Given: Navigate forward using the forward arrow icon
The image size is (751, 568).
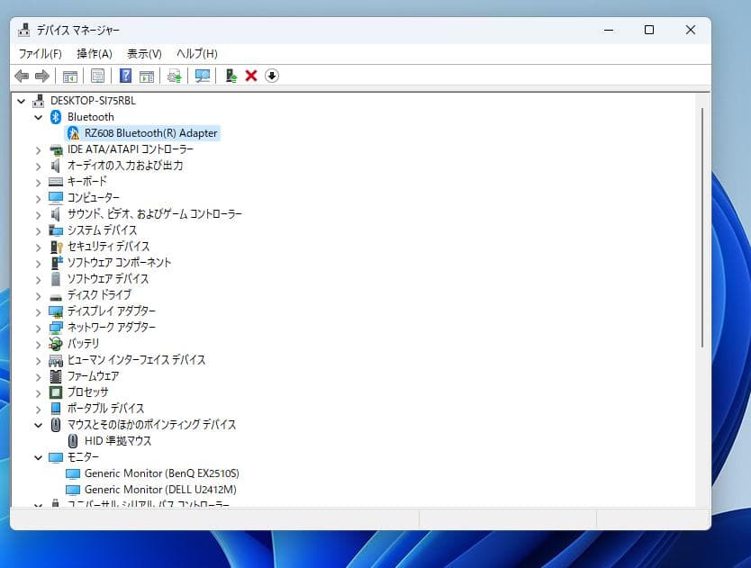Looking at the screenshot, I should [41, 76].
